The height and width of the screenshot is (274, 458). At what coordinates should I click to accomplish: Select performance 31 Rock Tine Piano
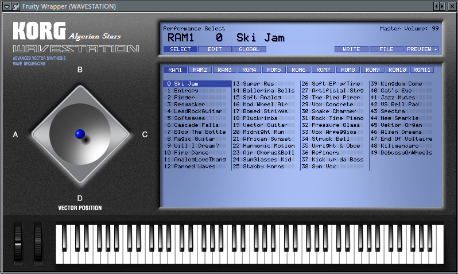pyautogui.click(x=335, y=118)
